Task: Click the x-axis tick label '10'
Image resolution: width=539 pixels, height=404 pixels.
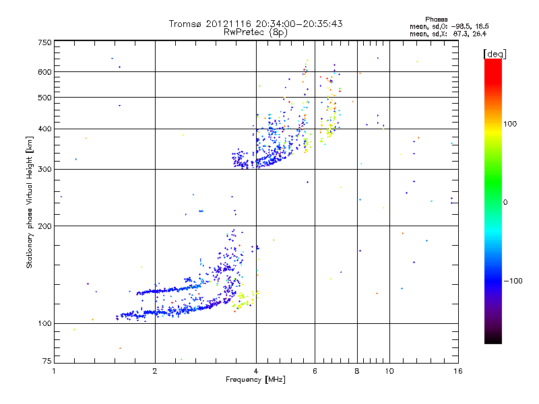Action: click(x=389, y=371)
